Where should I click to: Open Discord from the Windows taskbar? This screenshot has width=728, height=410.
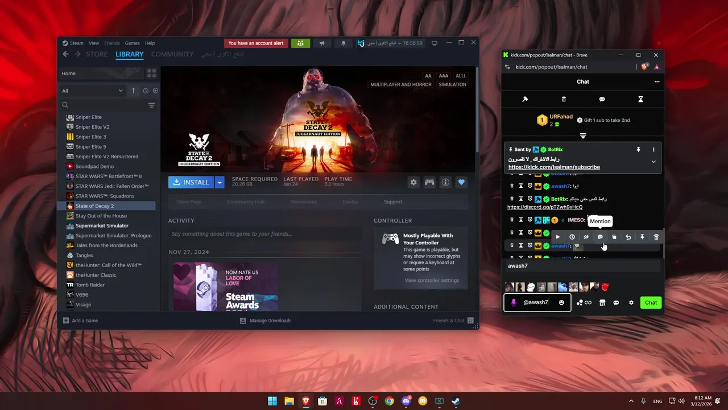coord(406,401)
